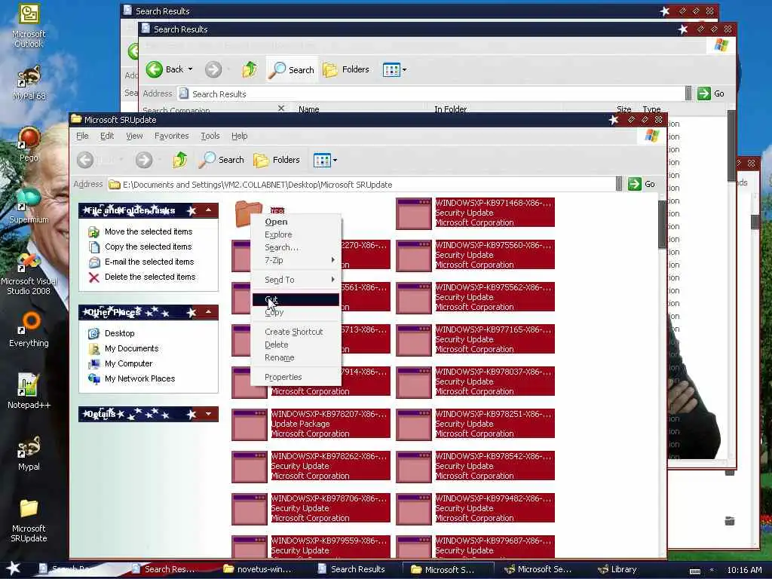Select the KB975560 update file icon
Image resolution: width=772 pixels, height=579 pixels.
[414, 256]
